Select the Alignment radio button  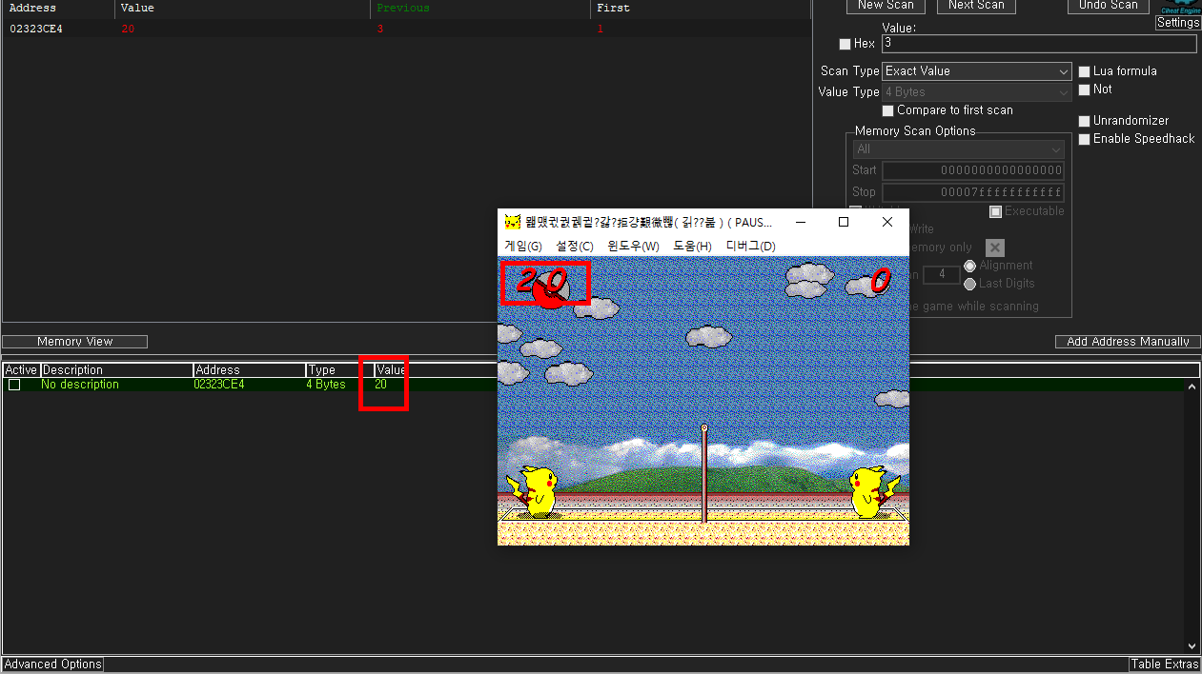point(970,266)
